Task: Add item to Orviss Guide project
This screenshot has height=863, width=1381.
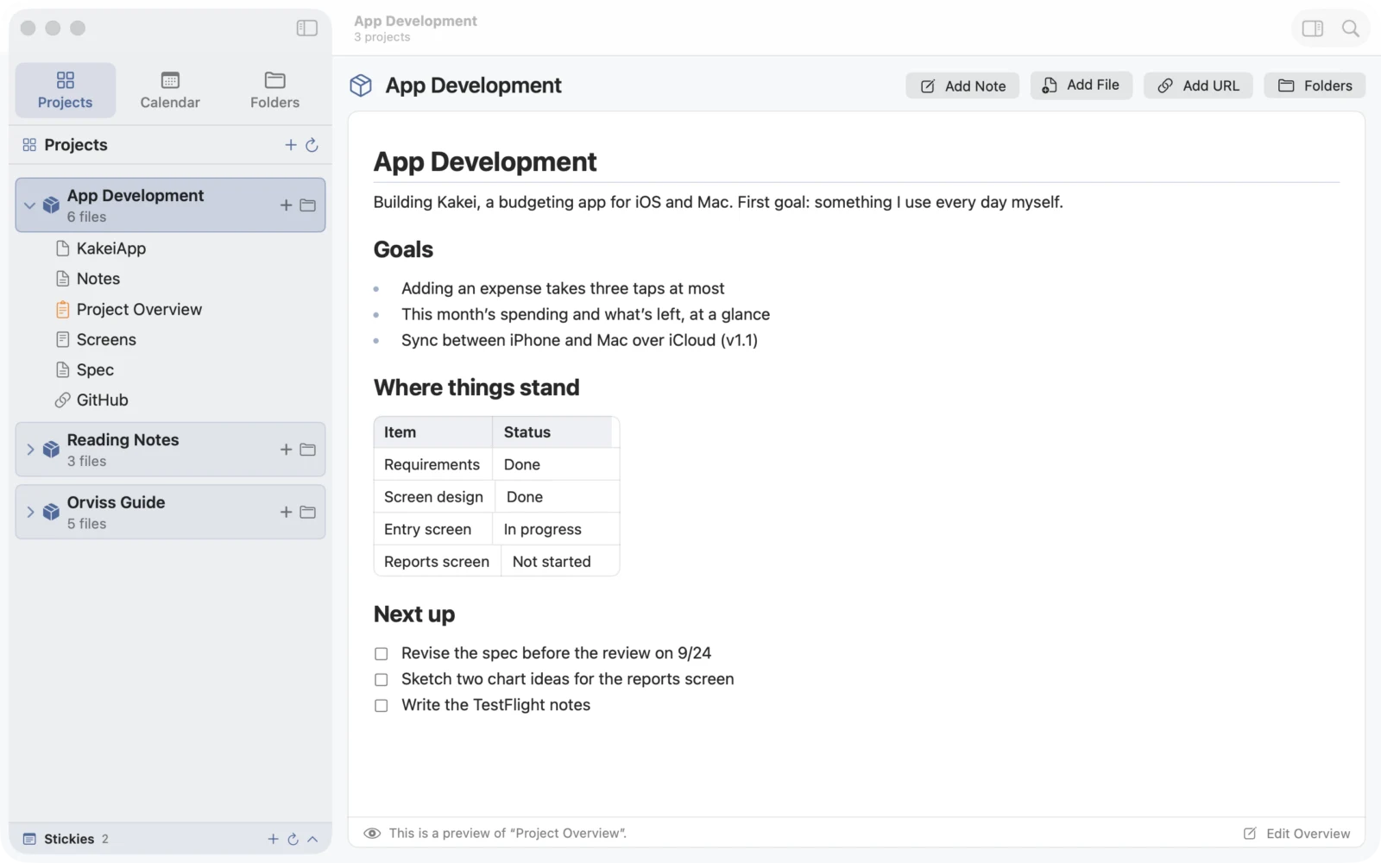Action: 286,512
